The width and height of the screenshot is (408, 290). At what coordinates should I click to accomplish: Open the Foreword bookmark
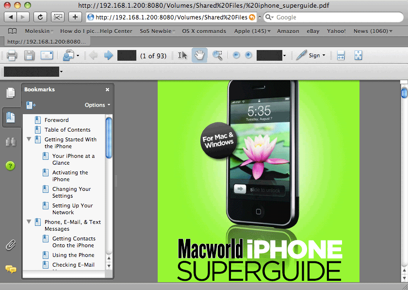point(56,120)
